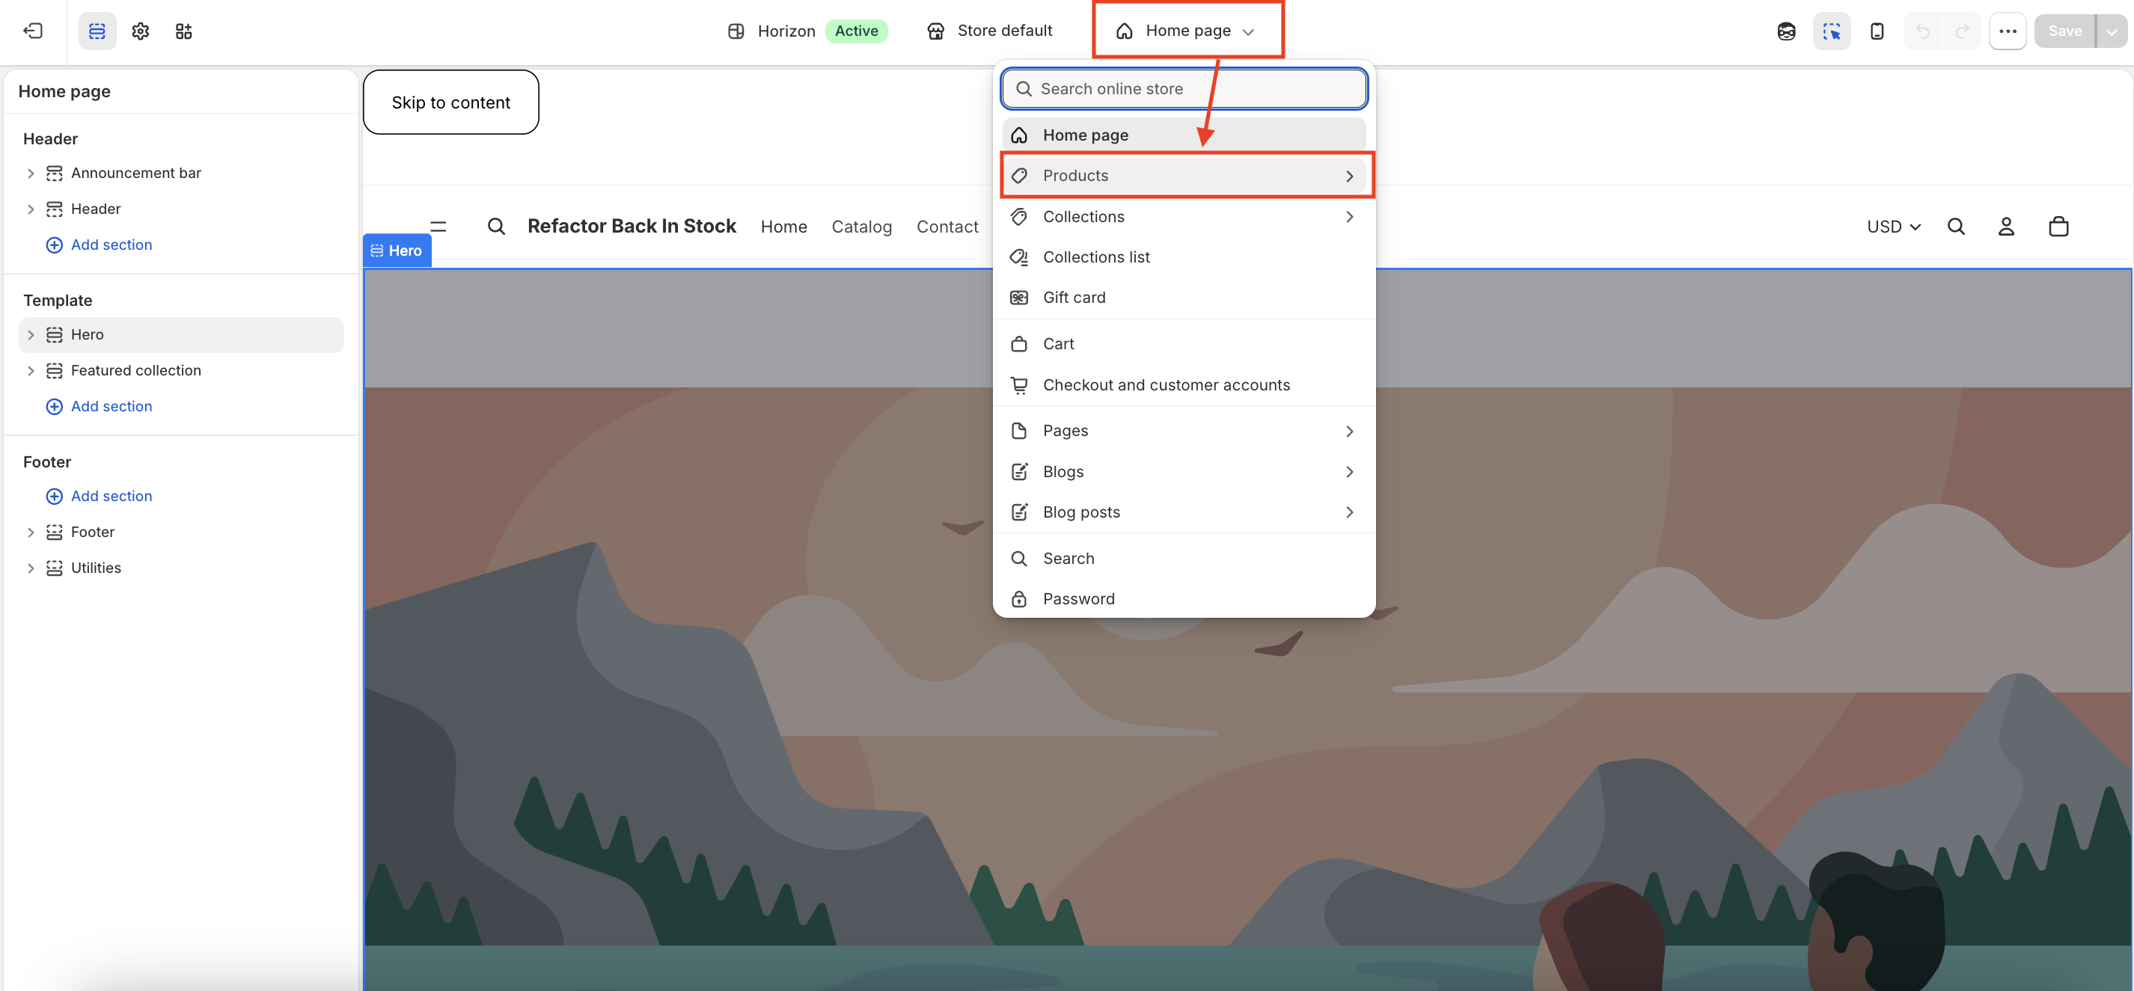The image size is (2134, 991).
Task: Expand the Announcement bar section
Action: point(31,173)
